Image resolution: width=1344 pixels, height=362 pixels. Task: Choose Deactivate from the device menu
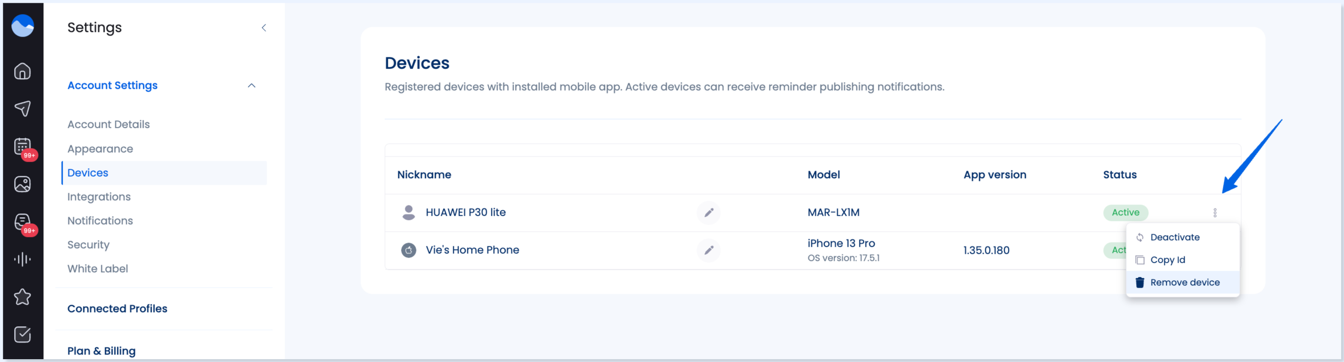[x=1182, y=237]
